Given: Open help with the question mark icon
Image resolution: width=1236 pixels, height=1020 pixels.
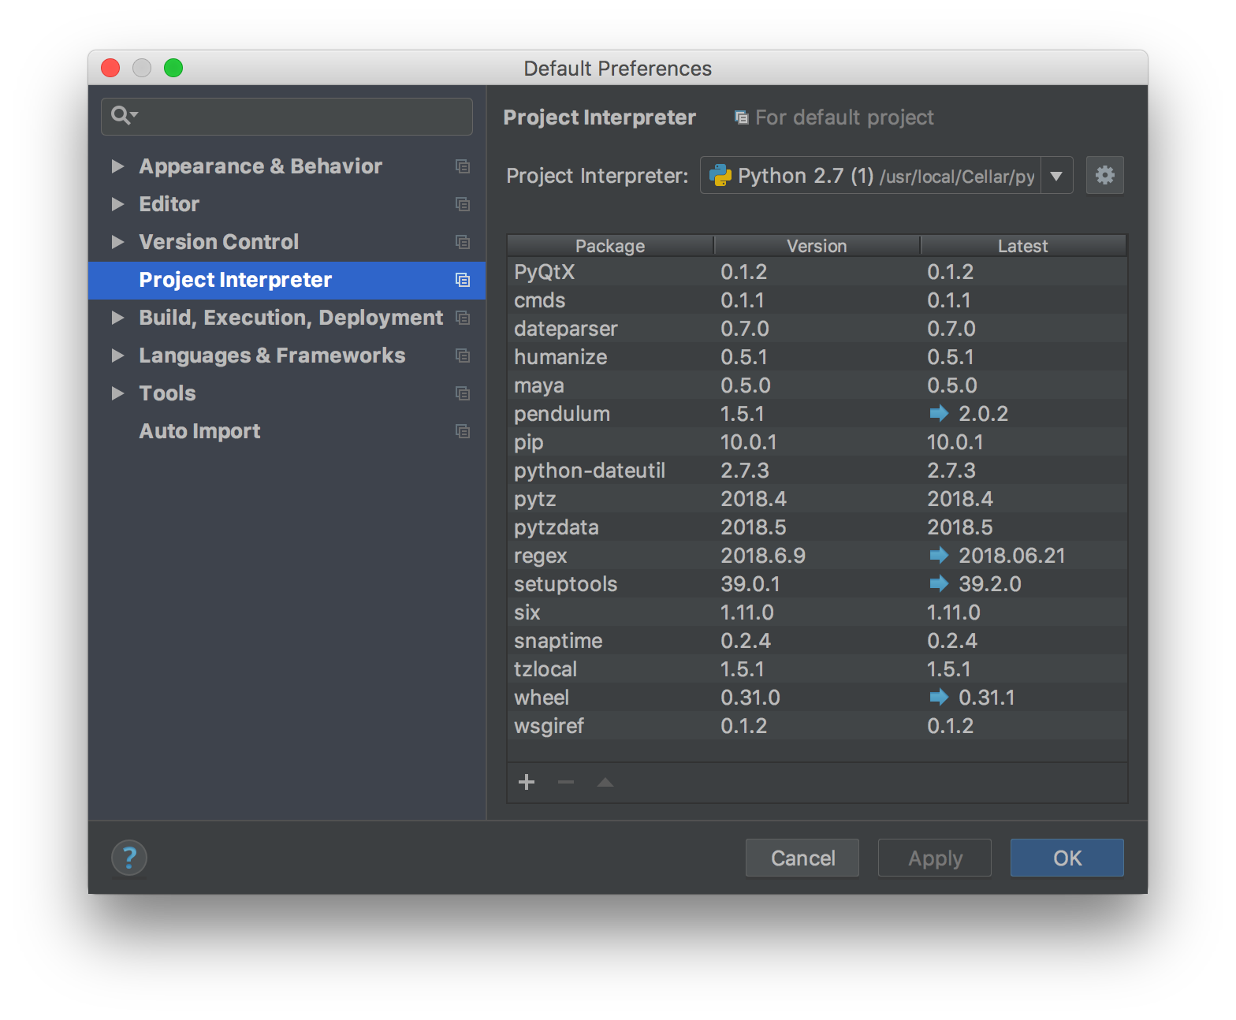Looking at the screenshot, I should (129, 858).
